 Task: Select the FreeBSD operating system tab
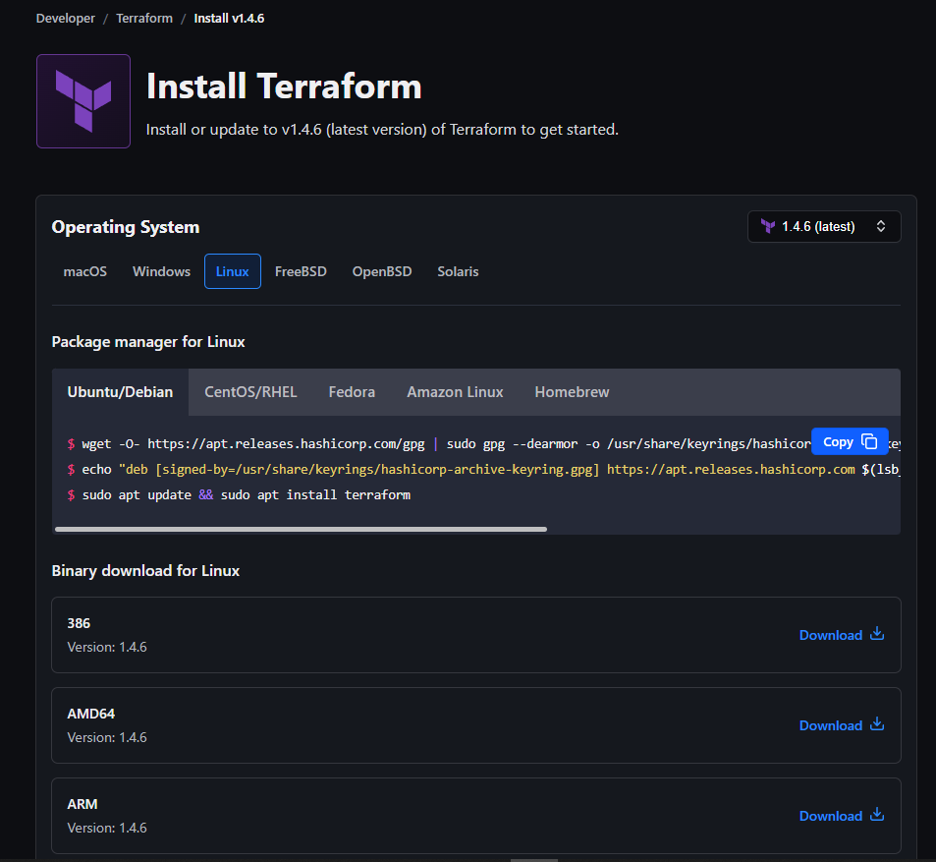tap(301, 271)
